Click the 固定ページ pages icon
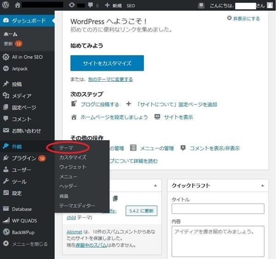276x259 pixels. 6,107
